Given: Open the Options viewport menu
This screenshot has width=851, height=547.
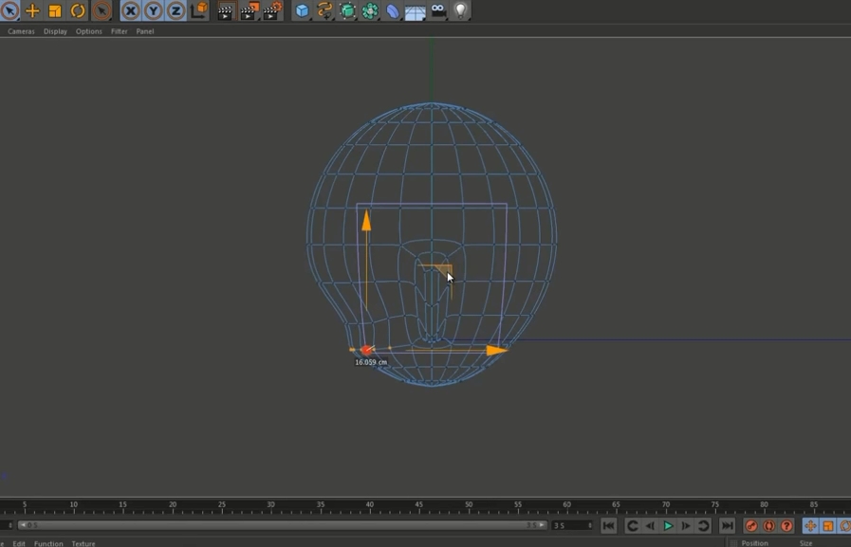Looking at the screenshot, I should click(89, 31).
